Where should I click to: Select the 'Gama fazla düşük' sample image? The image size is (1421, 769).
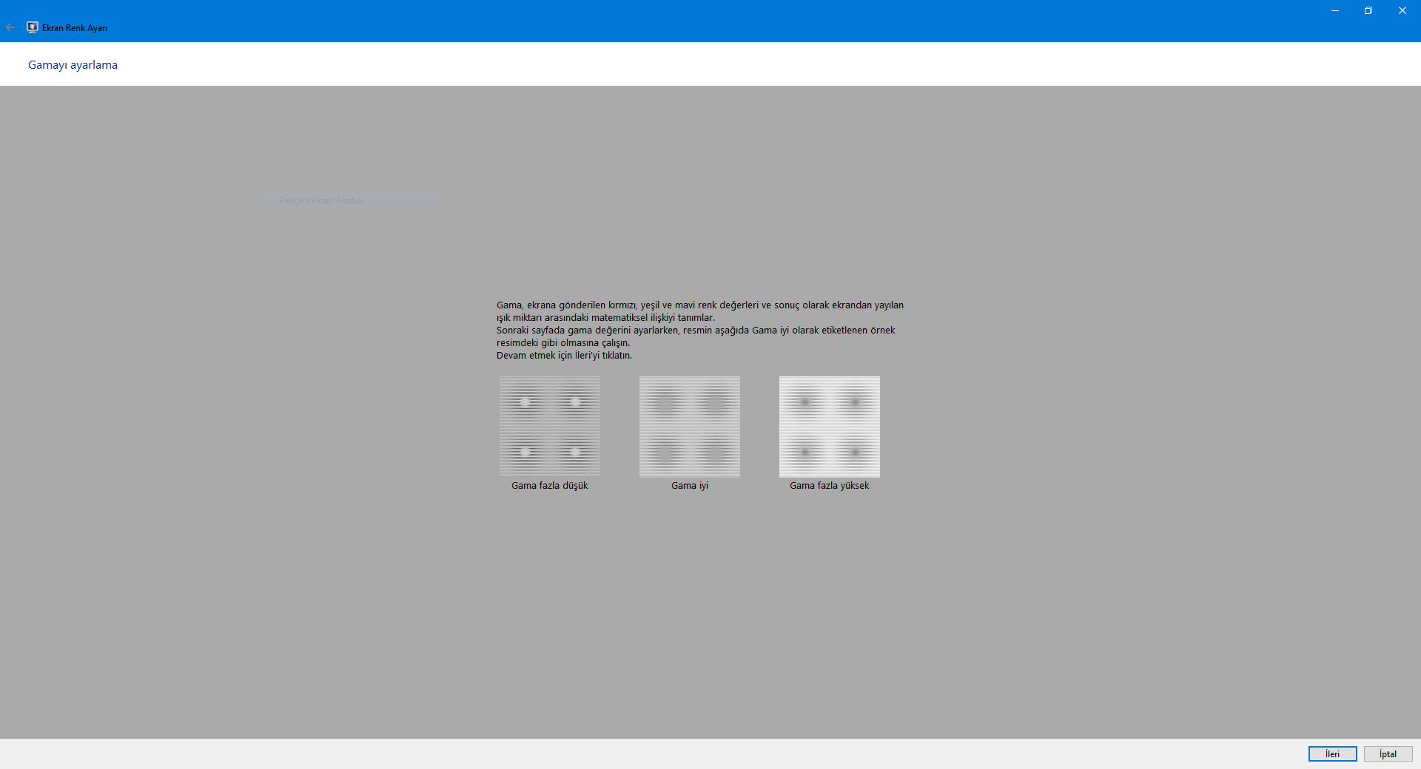pos(550,427)
